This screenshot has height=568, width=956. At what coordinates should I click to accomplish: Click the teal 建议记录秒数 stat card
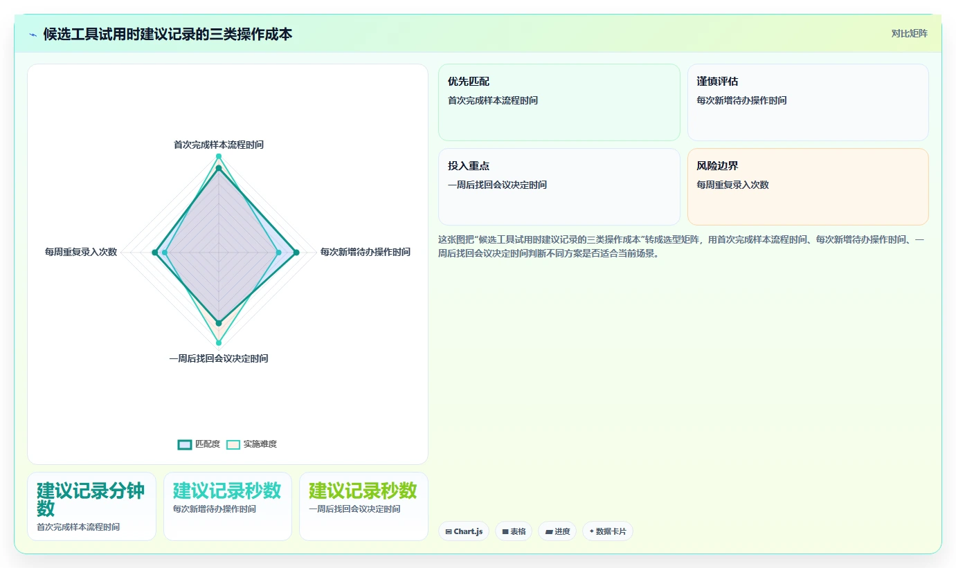[228, 506]
